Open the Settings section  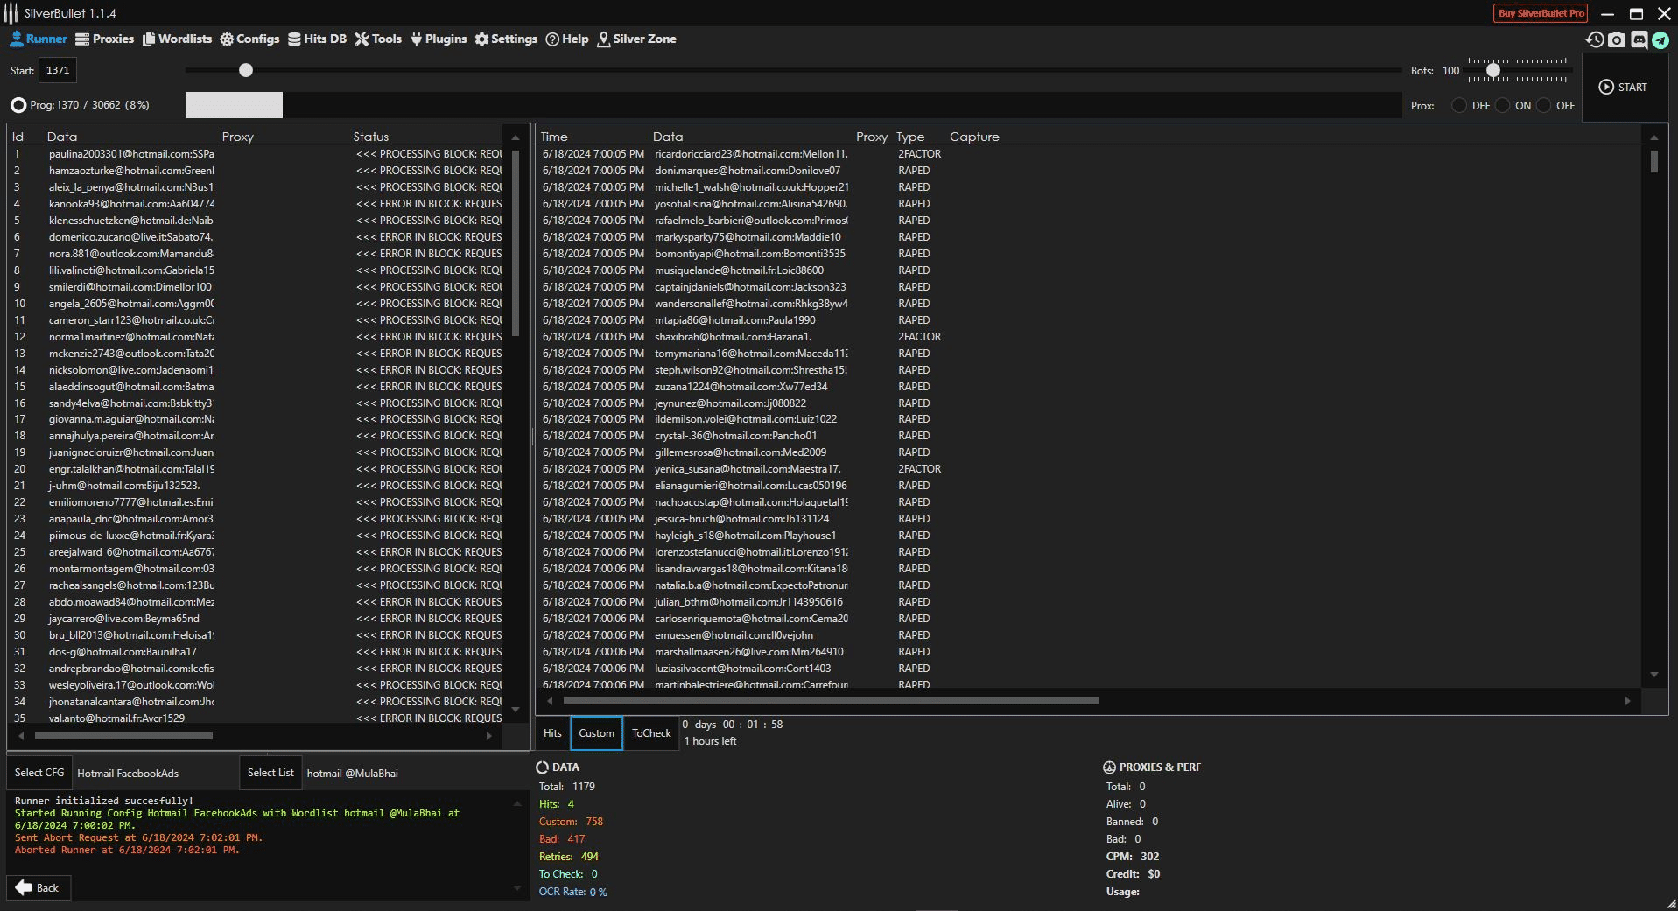(x=506, y=39)
